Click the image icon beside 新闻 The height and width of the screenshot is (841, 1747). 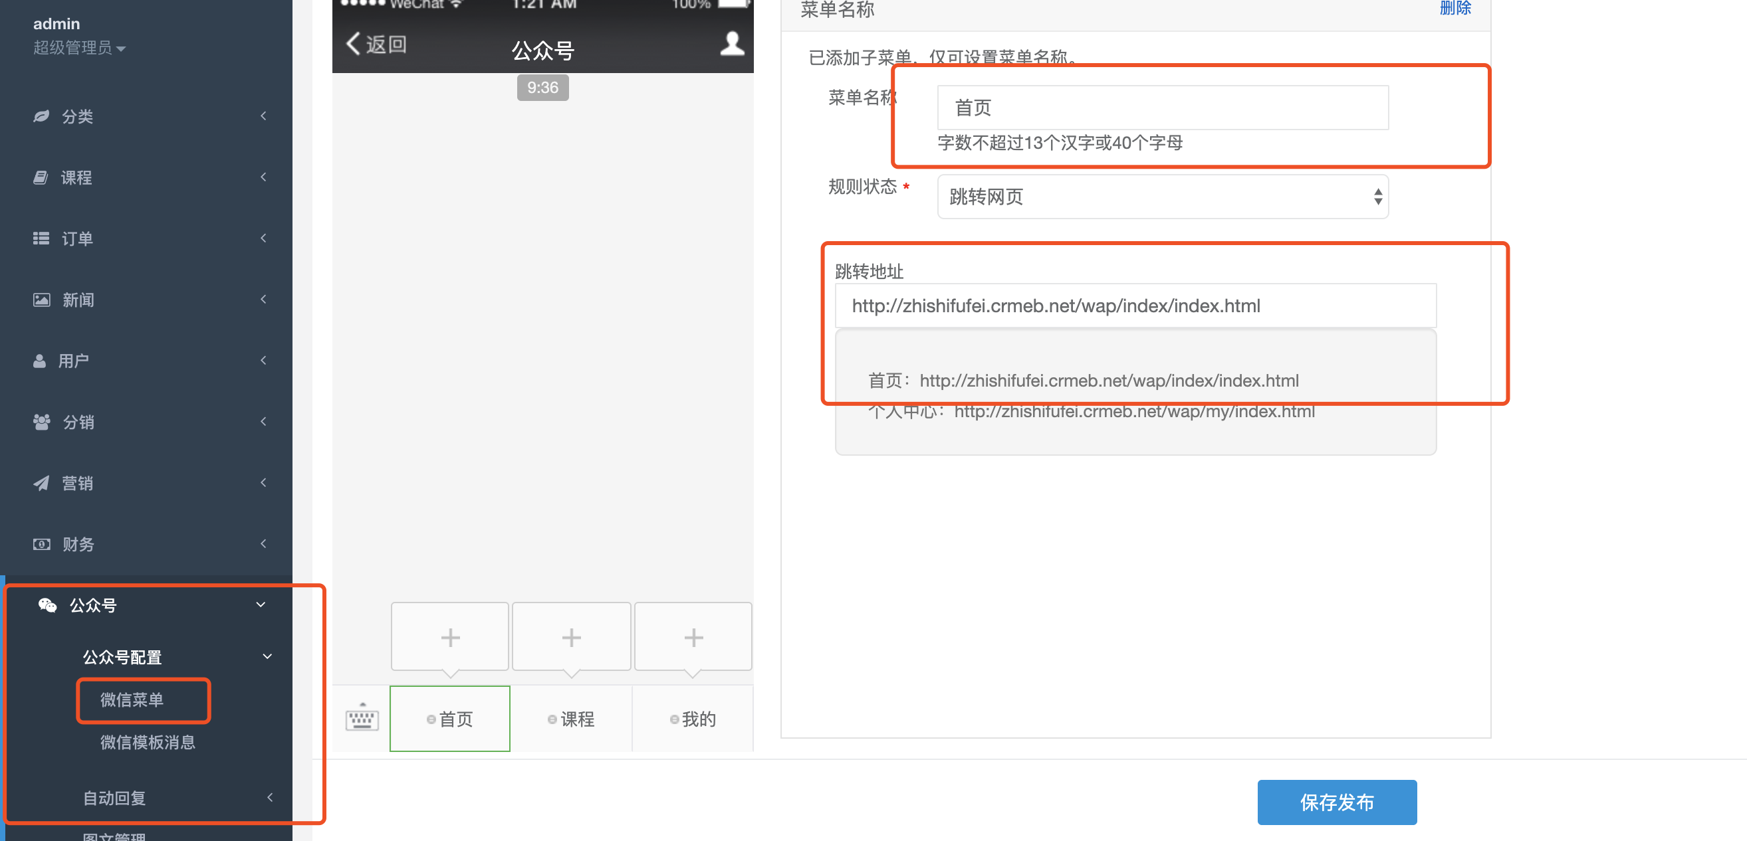(x=41, y=300)
